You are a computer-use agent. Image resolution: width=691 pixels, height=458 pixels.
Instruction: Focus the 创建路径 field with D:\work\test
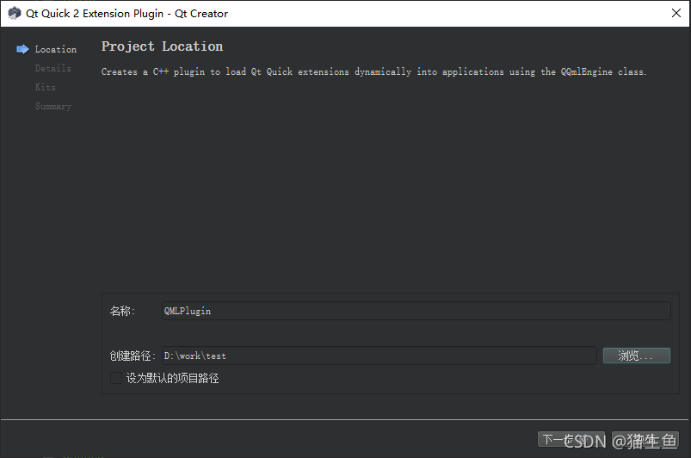379,356
